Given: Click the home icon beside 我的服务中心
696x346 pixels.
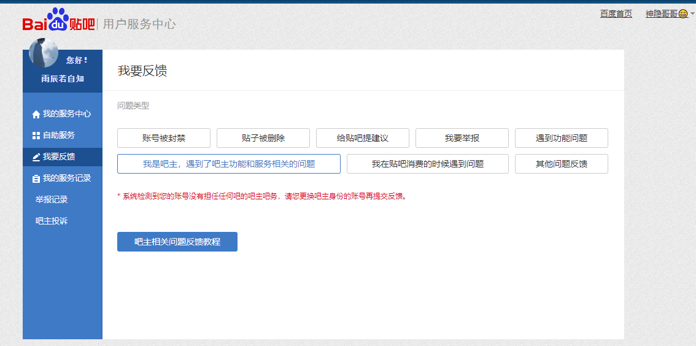Looking at the screenshot, I should pos(36,114).
